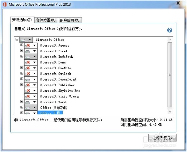Expand the Microsoft OneNote node
187x152 pixels.
point(22,67)
